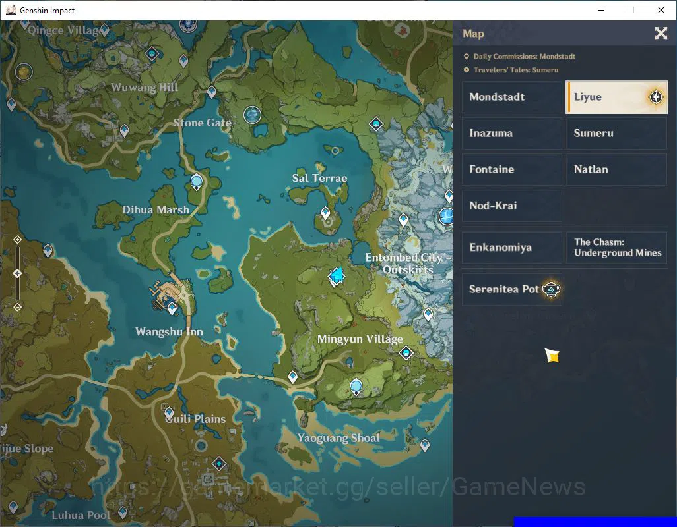The height and width of the screenshot is (527, 677).
Task: Click the zoom out button below the slider
Action: 17,307
